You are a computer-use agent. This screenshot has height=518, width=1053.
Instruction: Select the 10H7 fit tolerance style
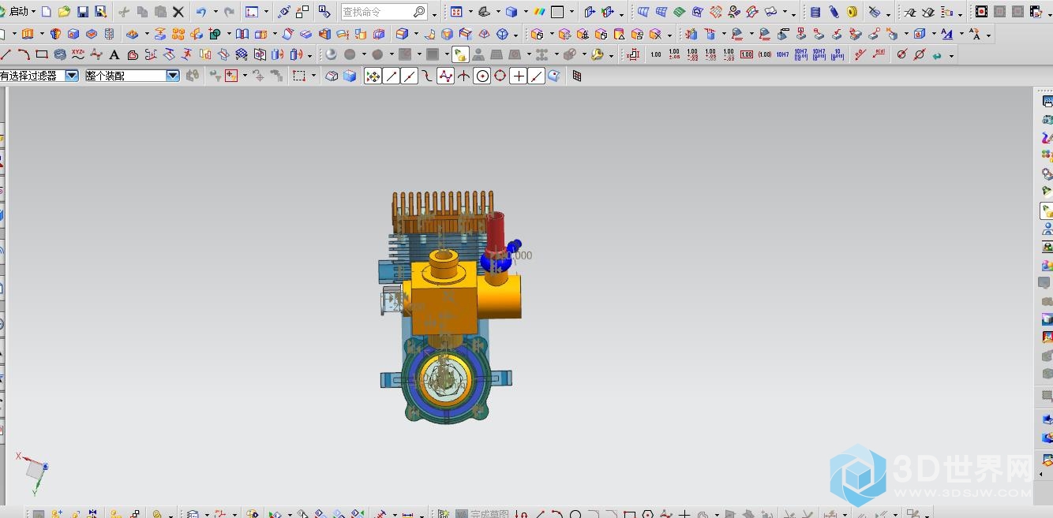pos(782,54)
